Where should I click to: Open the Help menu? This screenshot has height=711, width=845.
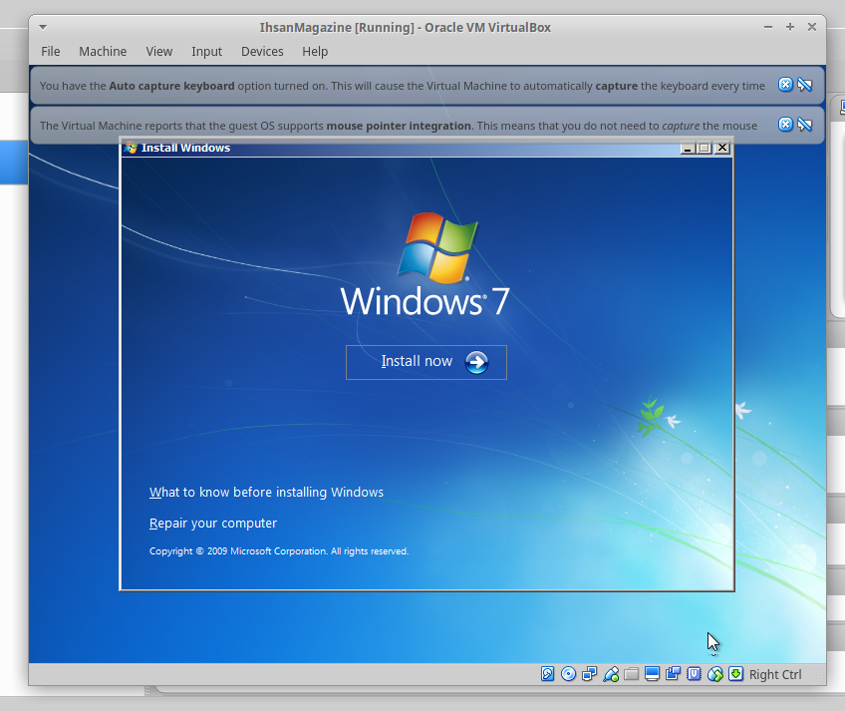click(x=315, y=51)
